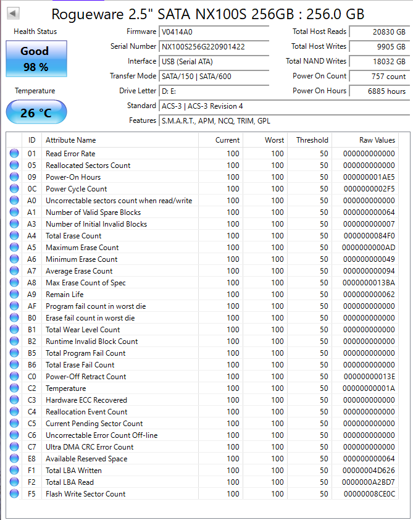
Task: Click the status orb of Uncorrectable sectors count row
Action: tap(14, 200)
